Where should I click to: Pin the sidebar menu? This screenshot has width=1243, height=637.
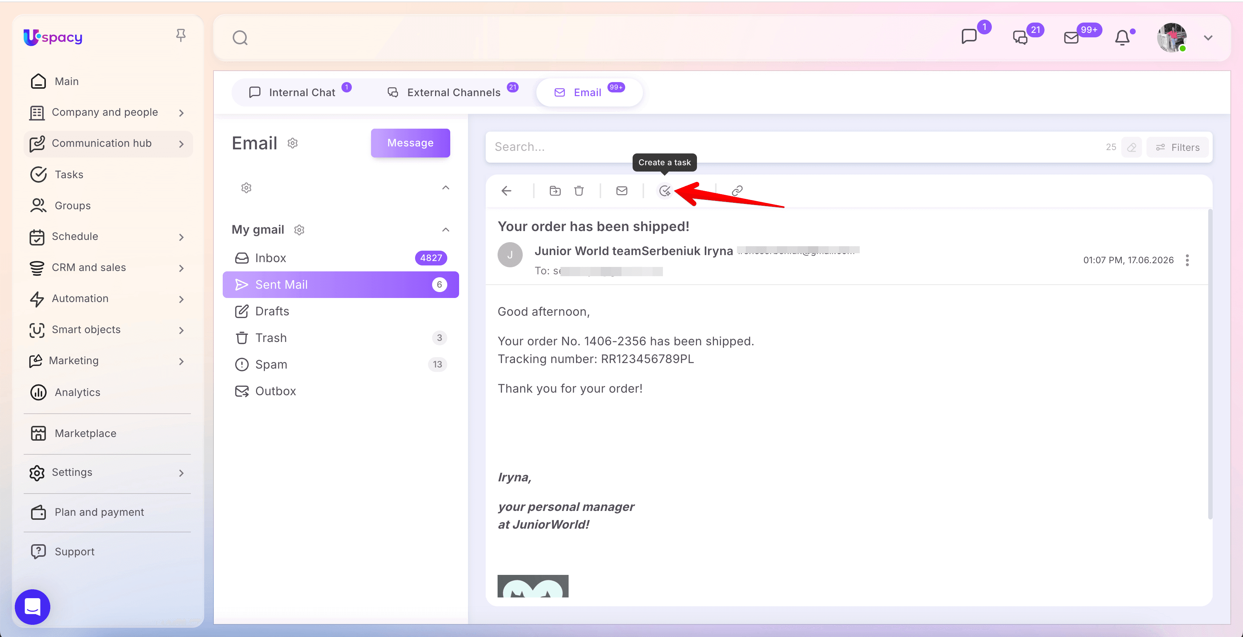coord(181,35)
